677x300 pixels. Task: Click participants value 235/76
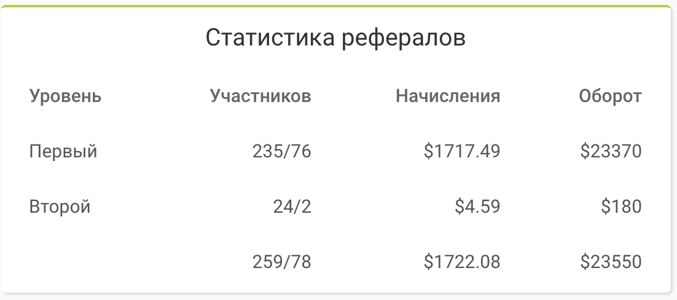pos(281,151)
